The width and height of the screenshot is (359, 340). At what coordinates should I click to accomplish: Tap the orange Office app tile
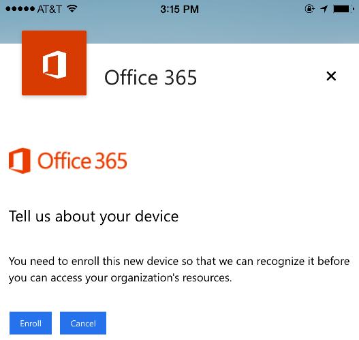pyautogui.click(x=54, y=63)
